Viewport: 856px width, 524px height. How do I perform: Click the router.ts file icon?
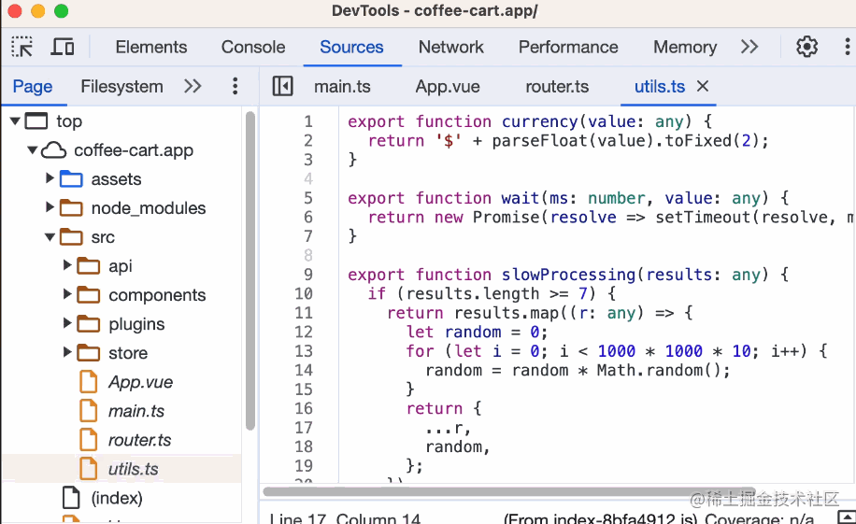[x=89, y=439]
